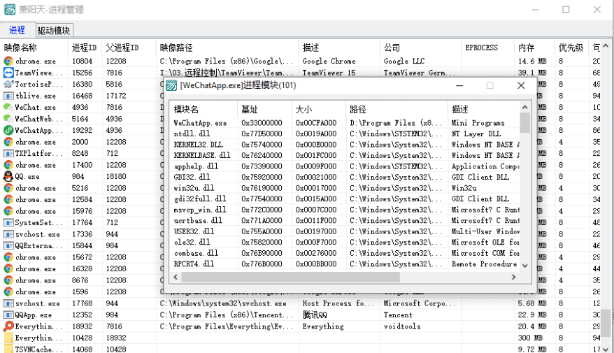Click the TSVNCache process folder icon

tap(8, 349)
